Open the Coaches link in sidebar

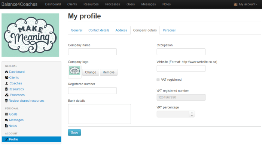[16, 83]
